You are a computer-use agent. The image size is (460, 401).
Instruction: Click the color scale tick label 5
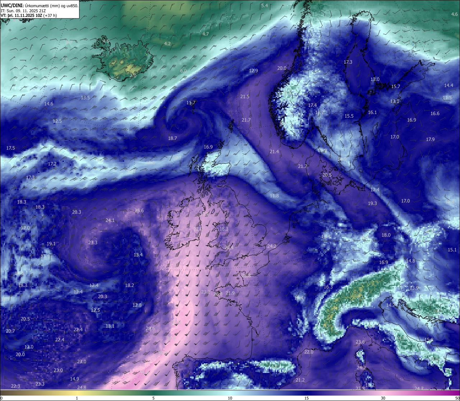[153, 398]
